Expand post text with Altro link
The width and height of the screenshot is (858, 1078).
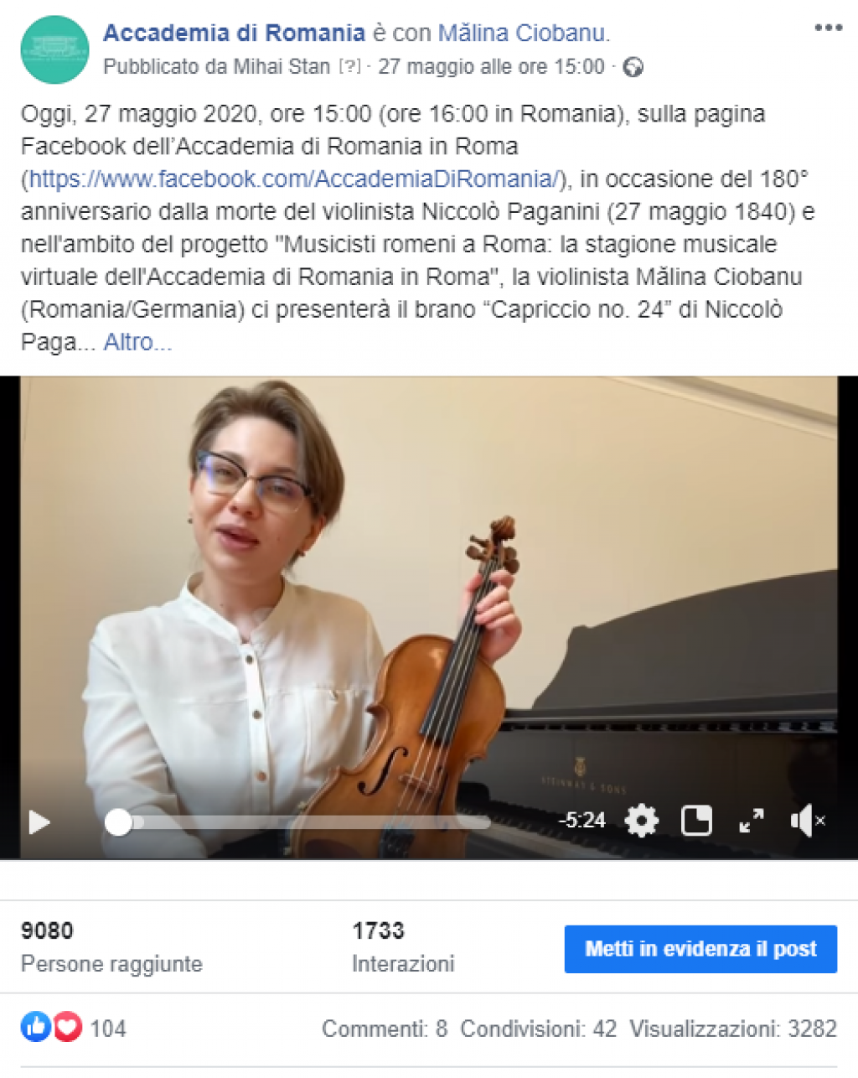pos(137,342)
